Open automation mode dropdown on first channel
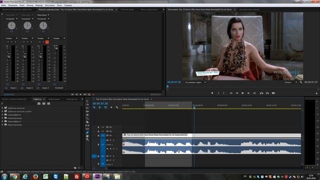 click(11, 38)
